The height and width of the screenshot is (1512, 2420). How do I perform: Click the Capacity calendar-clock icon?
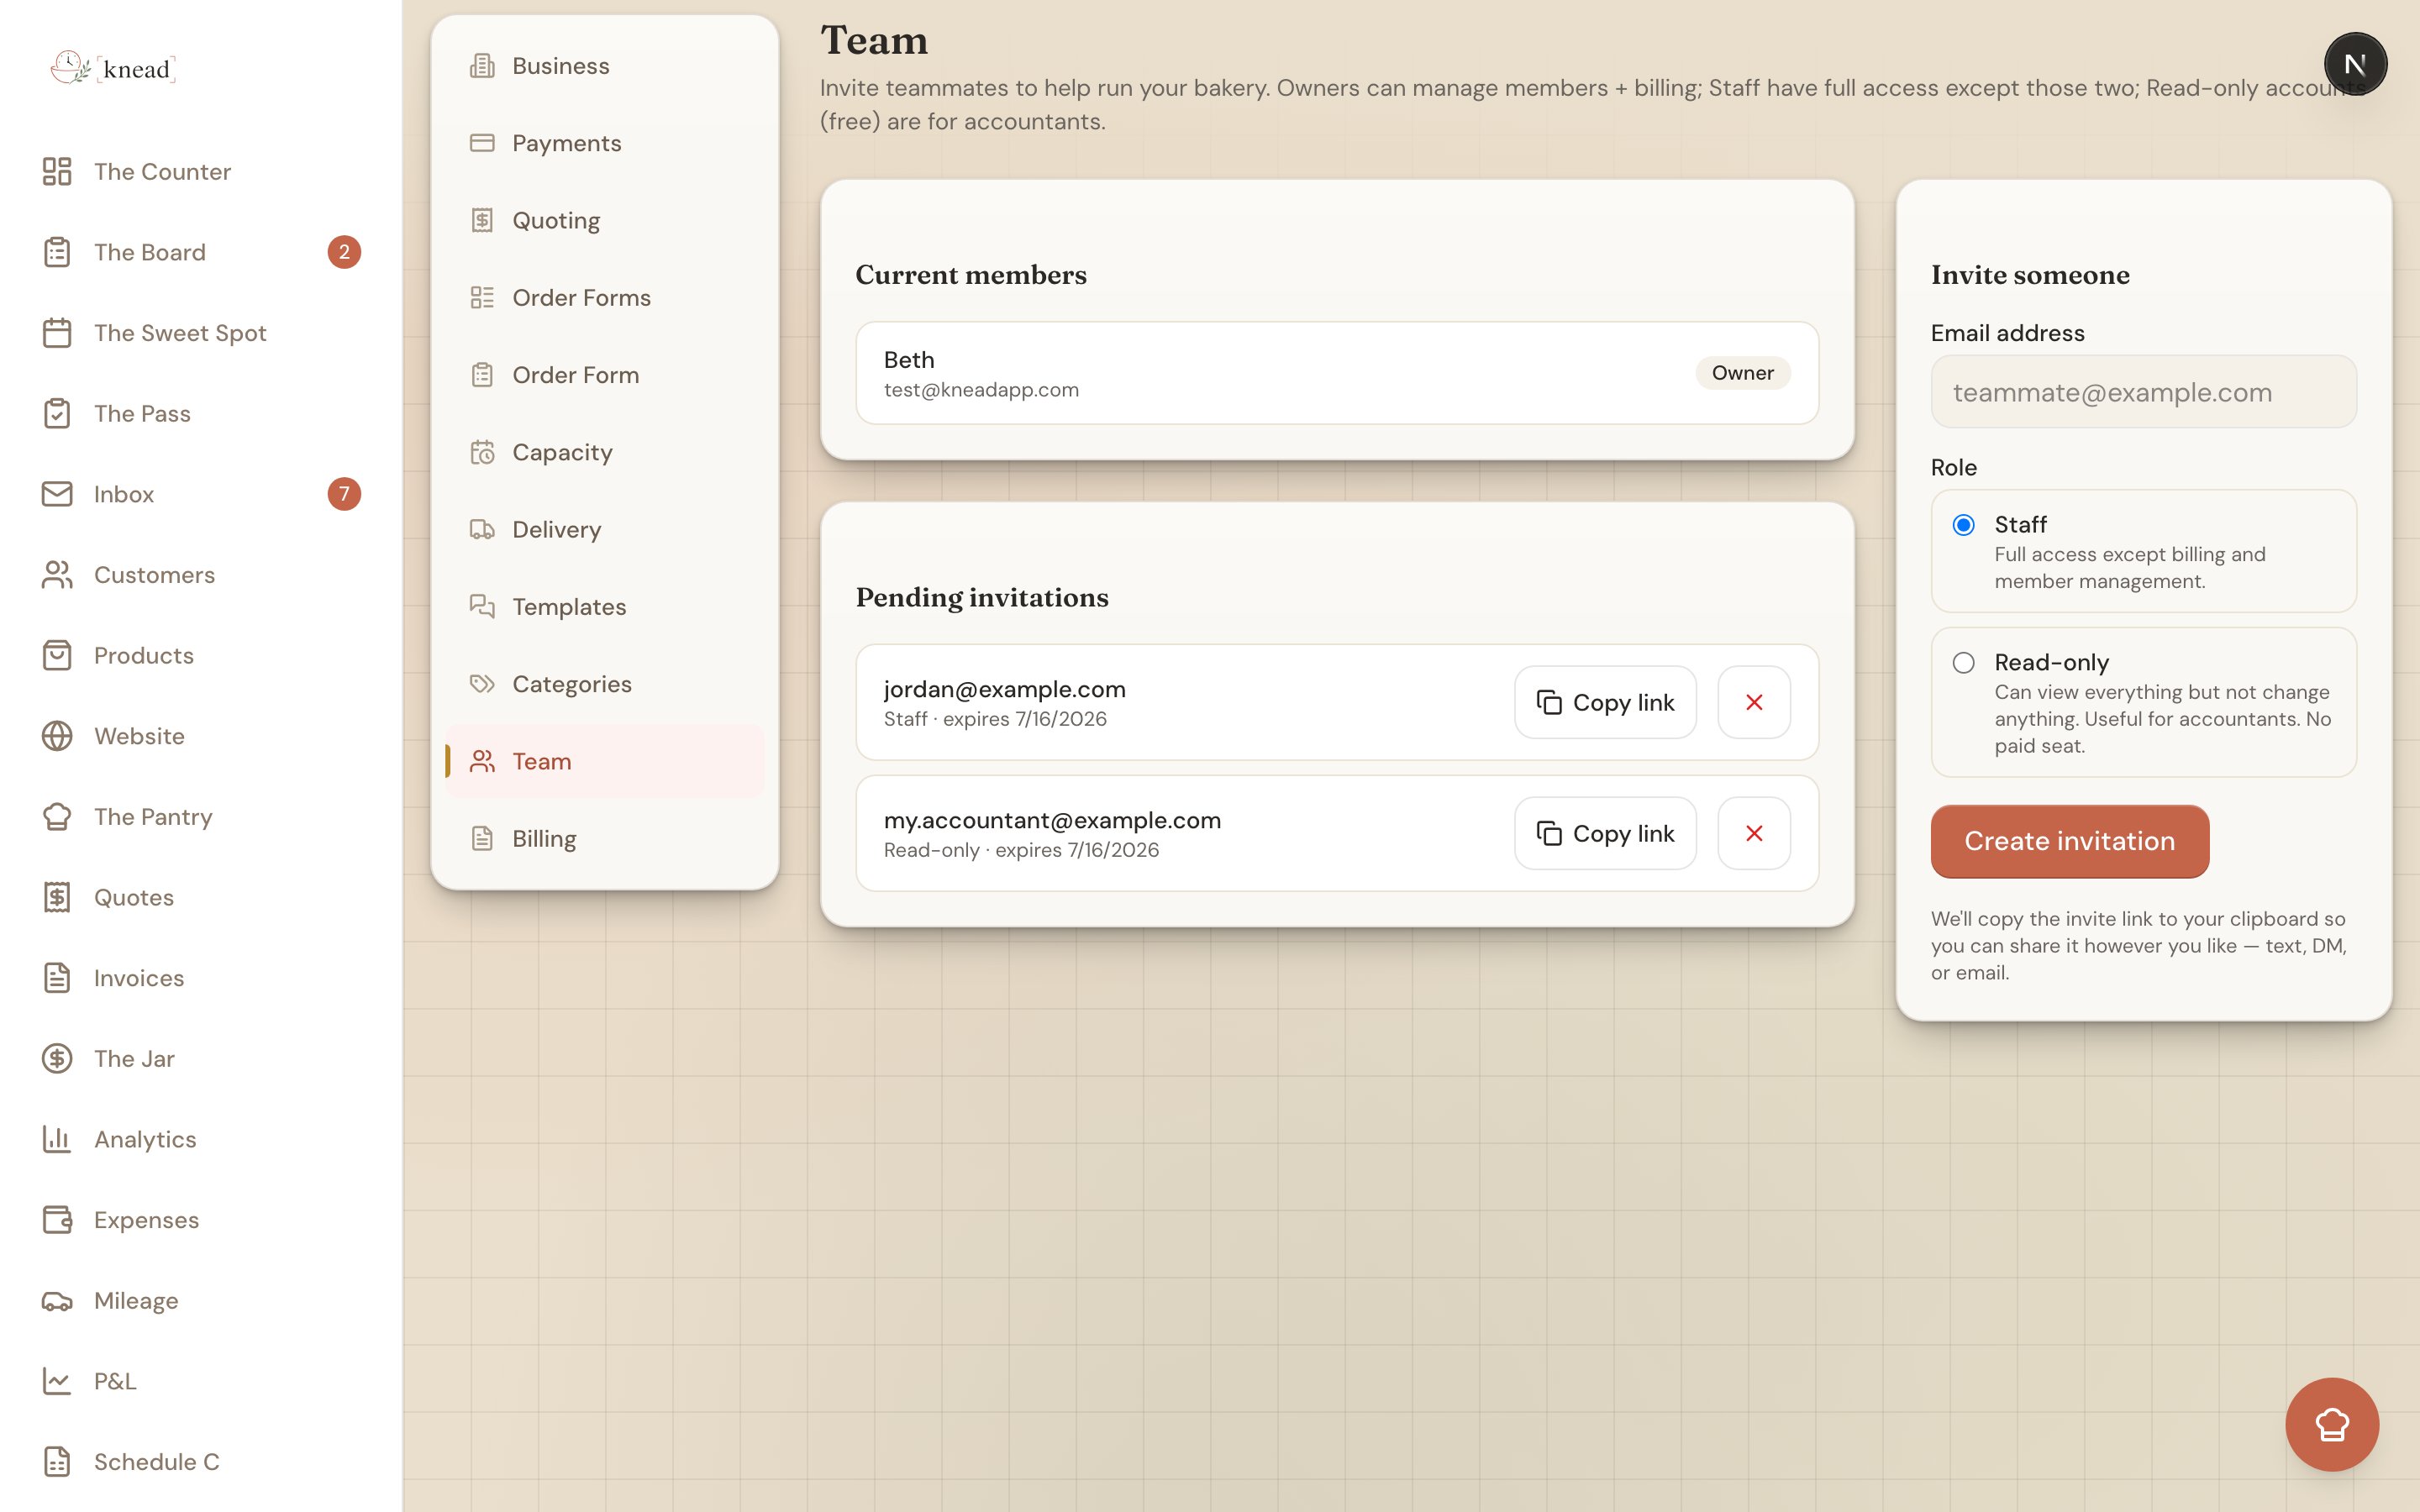click(482, 452)
